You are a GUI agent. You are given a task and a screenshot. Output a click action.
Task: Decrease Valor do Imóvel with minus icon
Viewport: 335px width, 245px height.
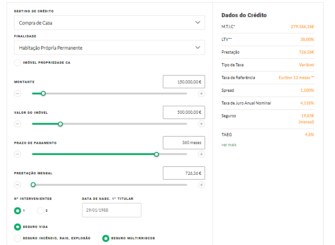[x=18, y=124]
